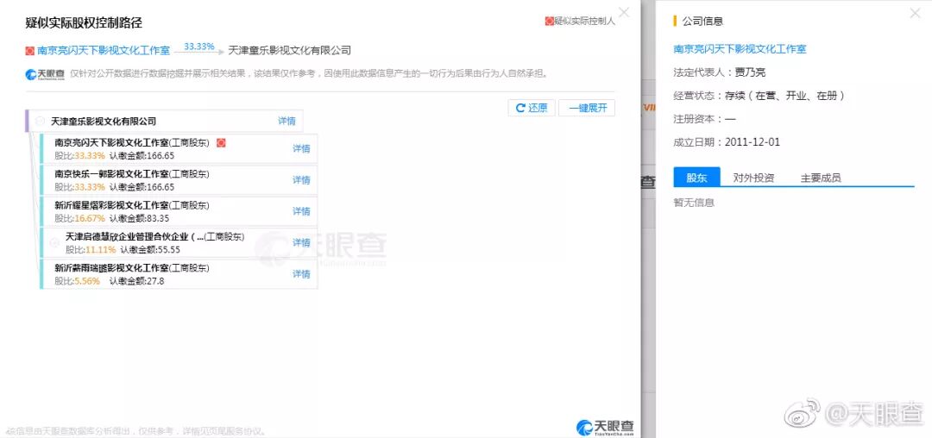Open 详情 for 南京快乐一郭影视文化工作室 row
The width and height of the screenshot is (932, 438).
pos(301,180)
